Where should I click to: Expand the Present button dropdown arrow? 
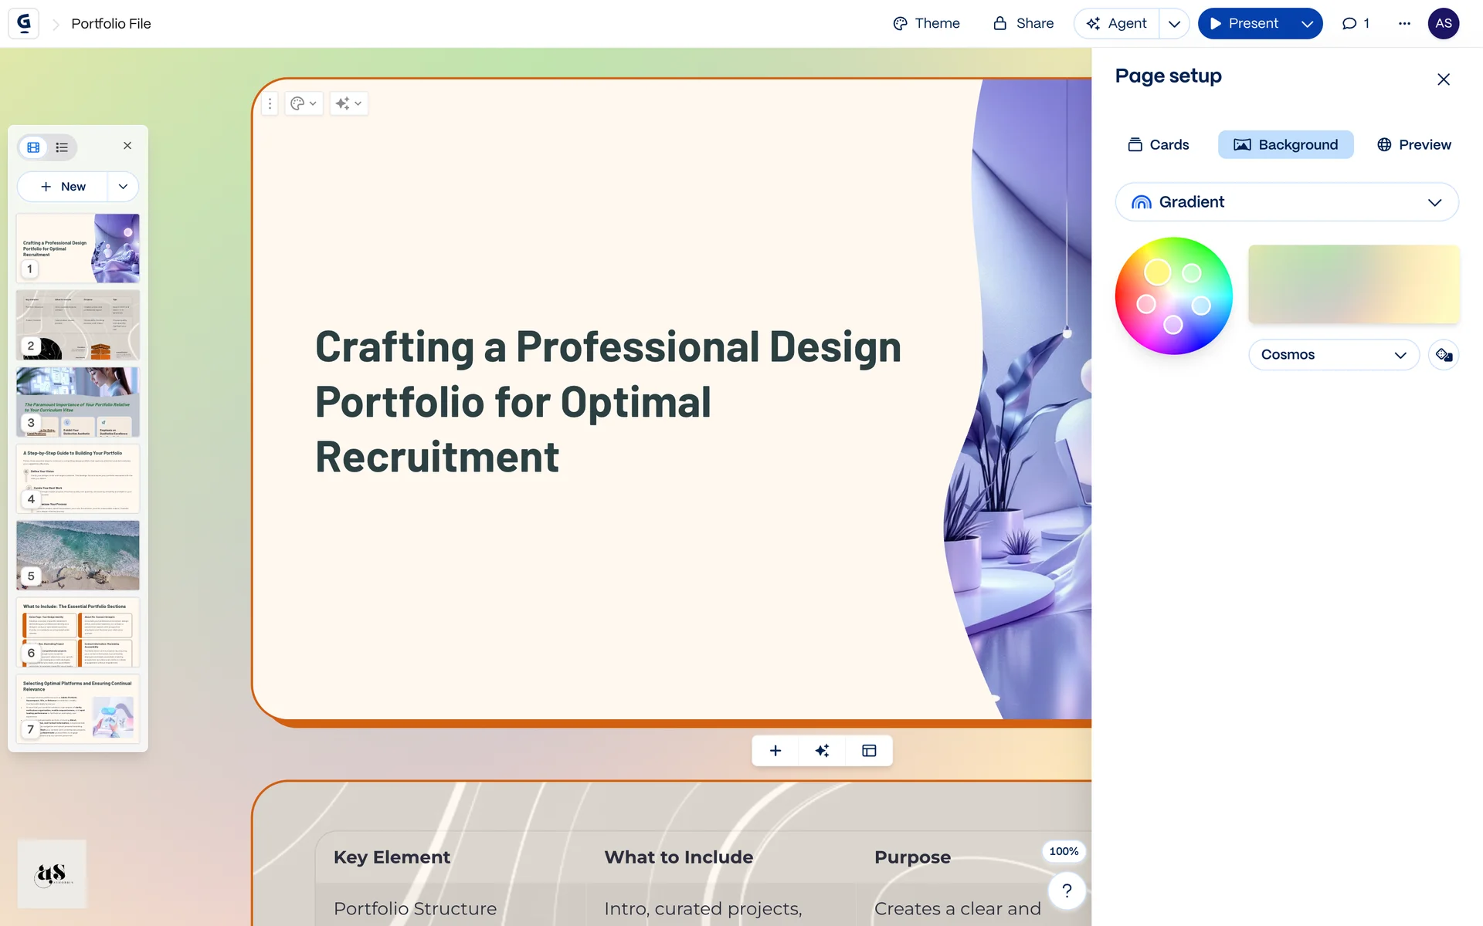point(1307,24)
